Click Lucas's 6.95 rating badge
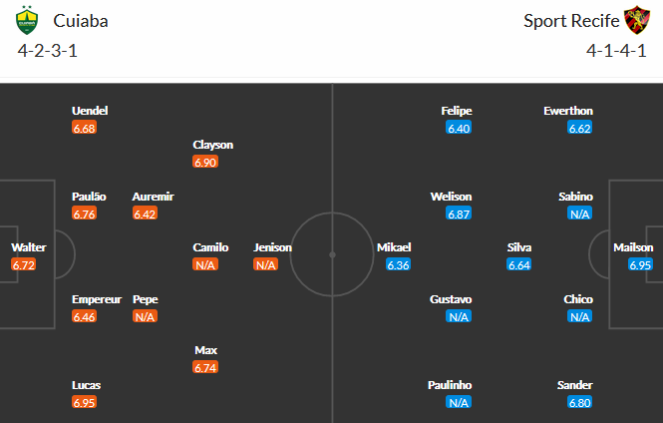This screenshot has width=663, height=423. point(86,402)
